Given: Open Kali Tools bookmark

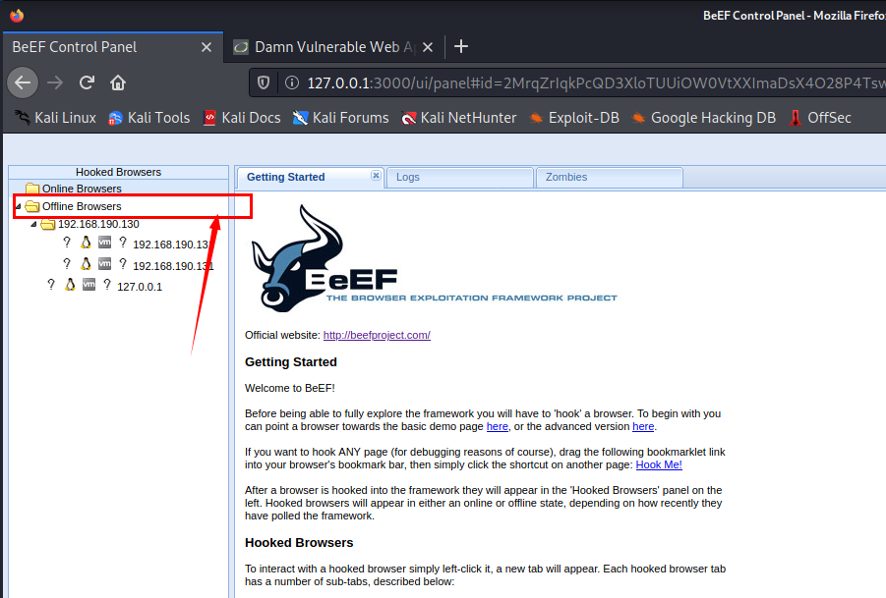Looking at the screenshot, I should click(x=148, y=118).
